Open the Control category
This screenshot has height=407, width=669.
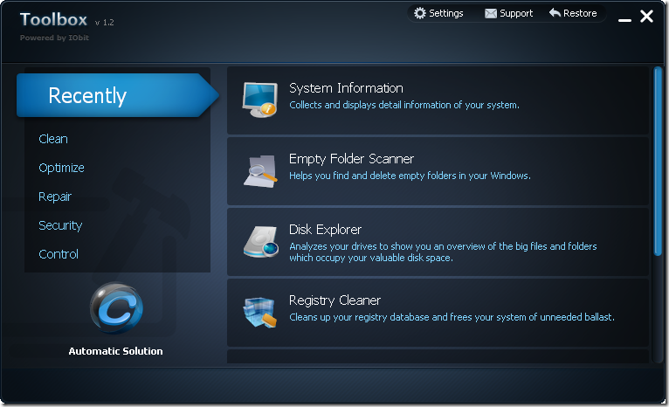(59, 254)
